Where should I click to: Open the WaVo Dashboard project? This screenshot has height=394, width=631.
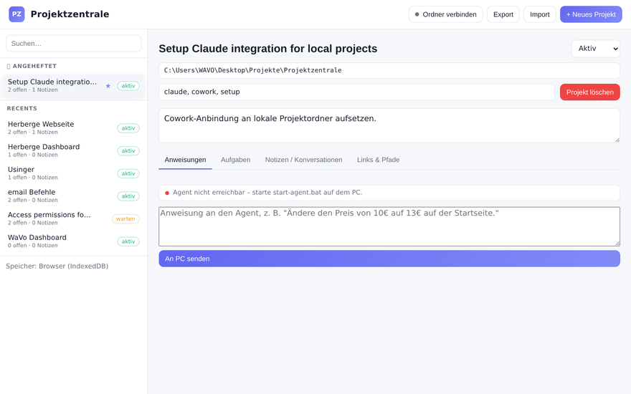pos(74,241)
